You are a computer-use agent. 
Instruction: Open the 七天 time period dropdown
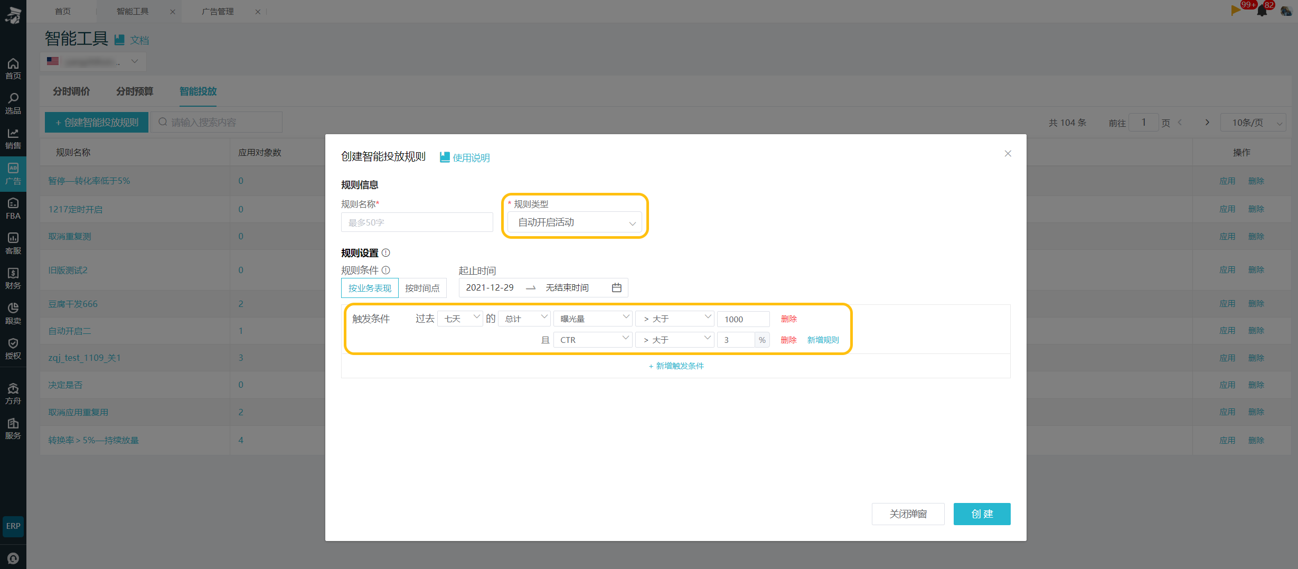pos(460,319)
